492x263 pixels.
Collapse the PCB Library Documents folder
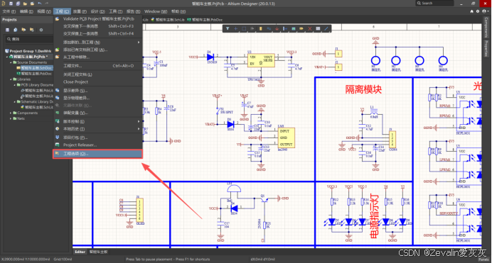coord(14,85)
